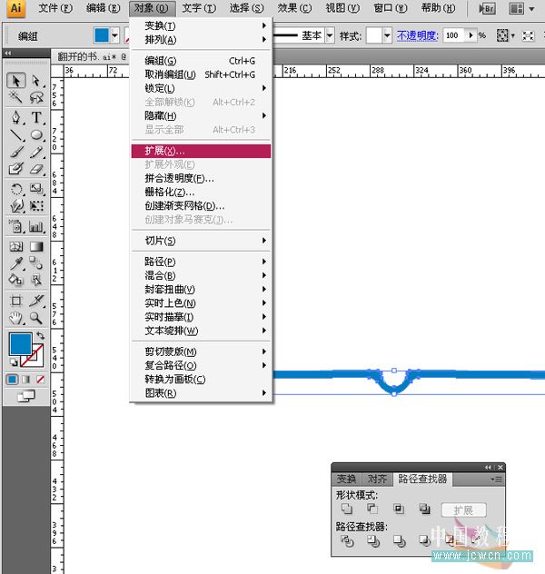The image size is (545, 574).
Task: Select the Magic Wand tool
Action: pos(15,97)
